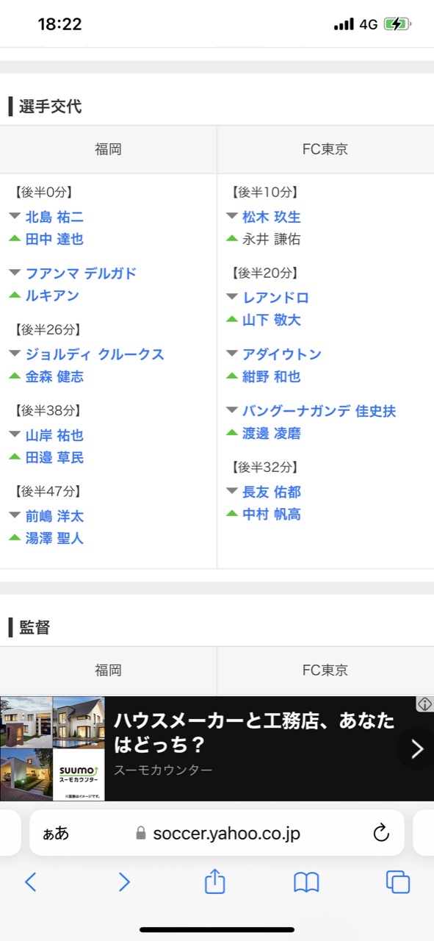Open the share sheet icon
The width and height of the screenshot is (434, 941).
coord(214,881)
